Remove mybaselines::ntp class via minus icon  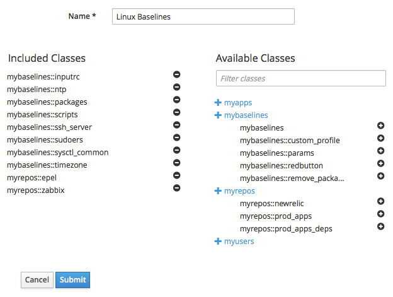(177, 87)
